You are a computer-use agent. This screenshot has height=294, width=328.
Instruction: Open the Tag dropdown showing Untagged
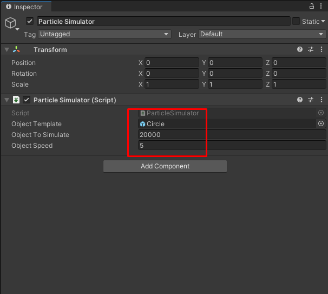[x=104, y=34]
